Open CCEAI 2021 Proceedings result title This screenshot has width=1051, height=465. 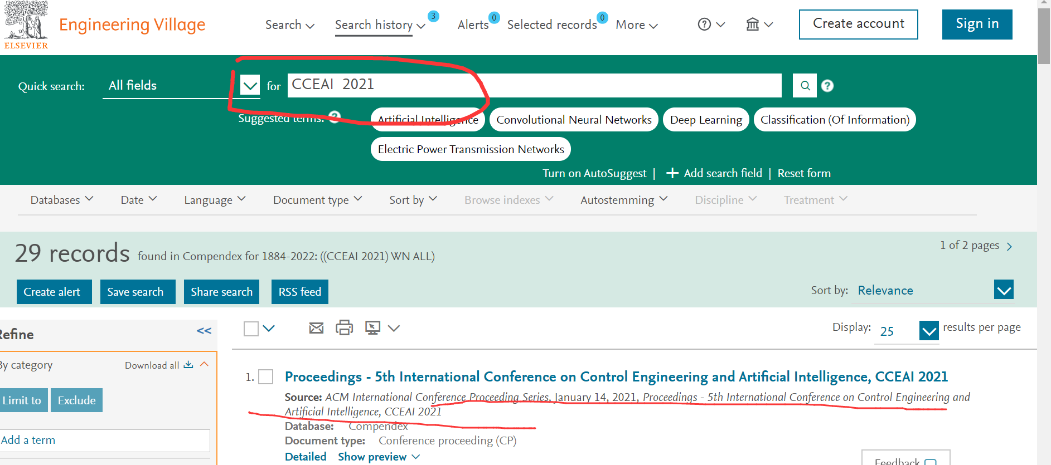click(x=616, y=377)
